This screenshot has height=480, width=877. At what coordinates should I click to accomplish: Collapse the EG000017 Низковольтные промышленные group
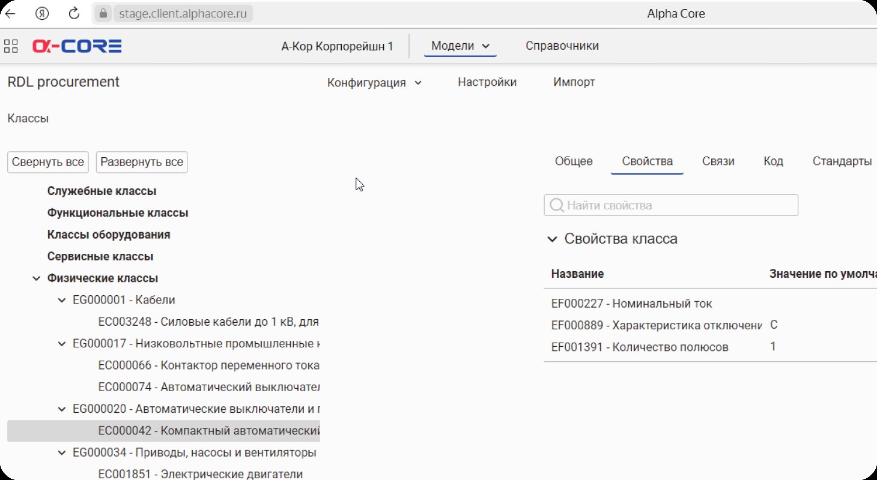[62, 344]
